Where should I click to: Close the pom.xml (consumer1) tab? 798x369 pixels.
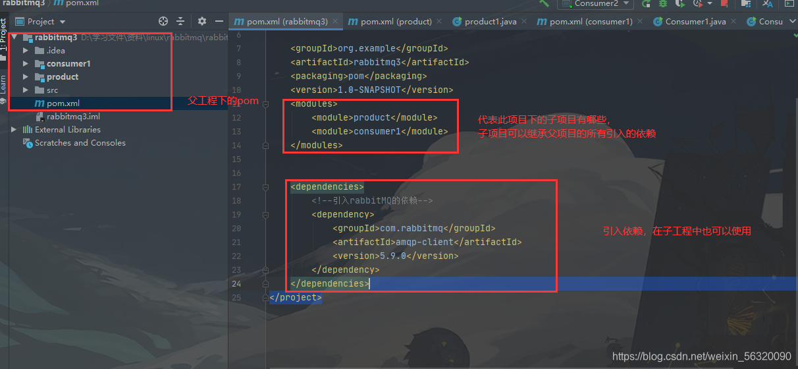tap(640, 21)
